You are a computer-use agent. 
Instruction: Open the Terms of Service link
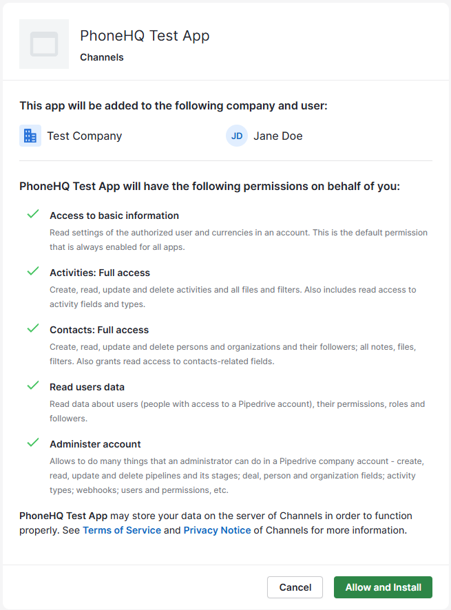(x=122, y=530)
